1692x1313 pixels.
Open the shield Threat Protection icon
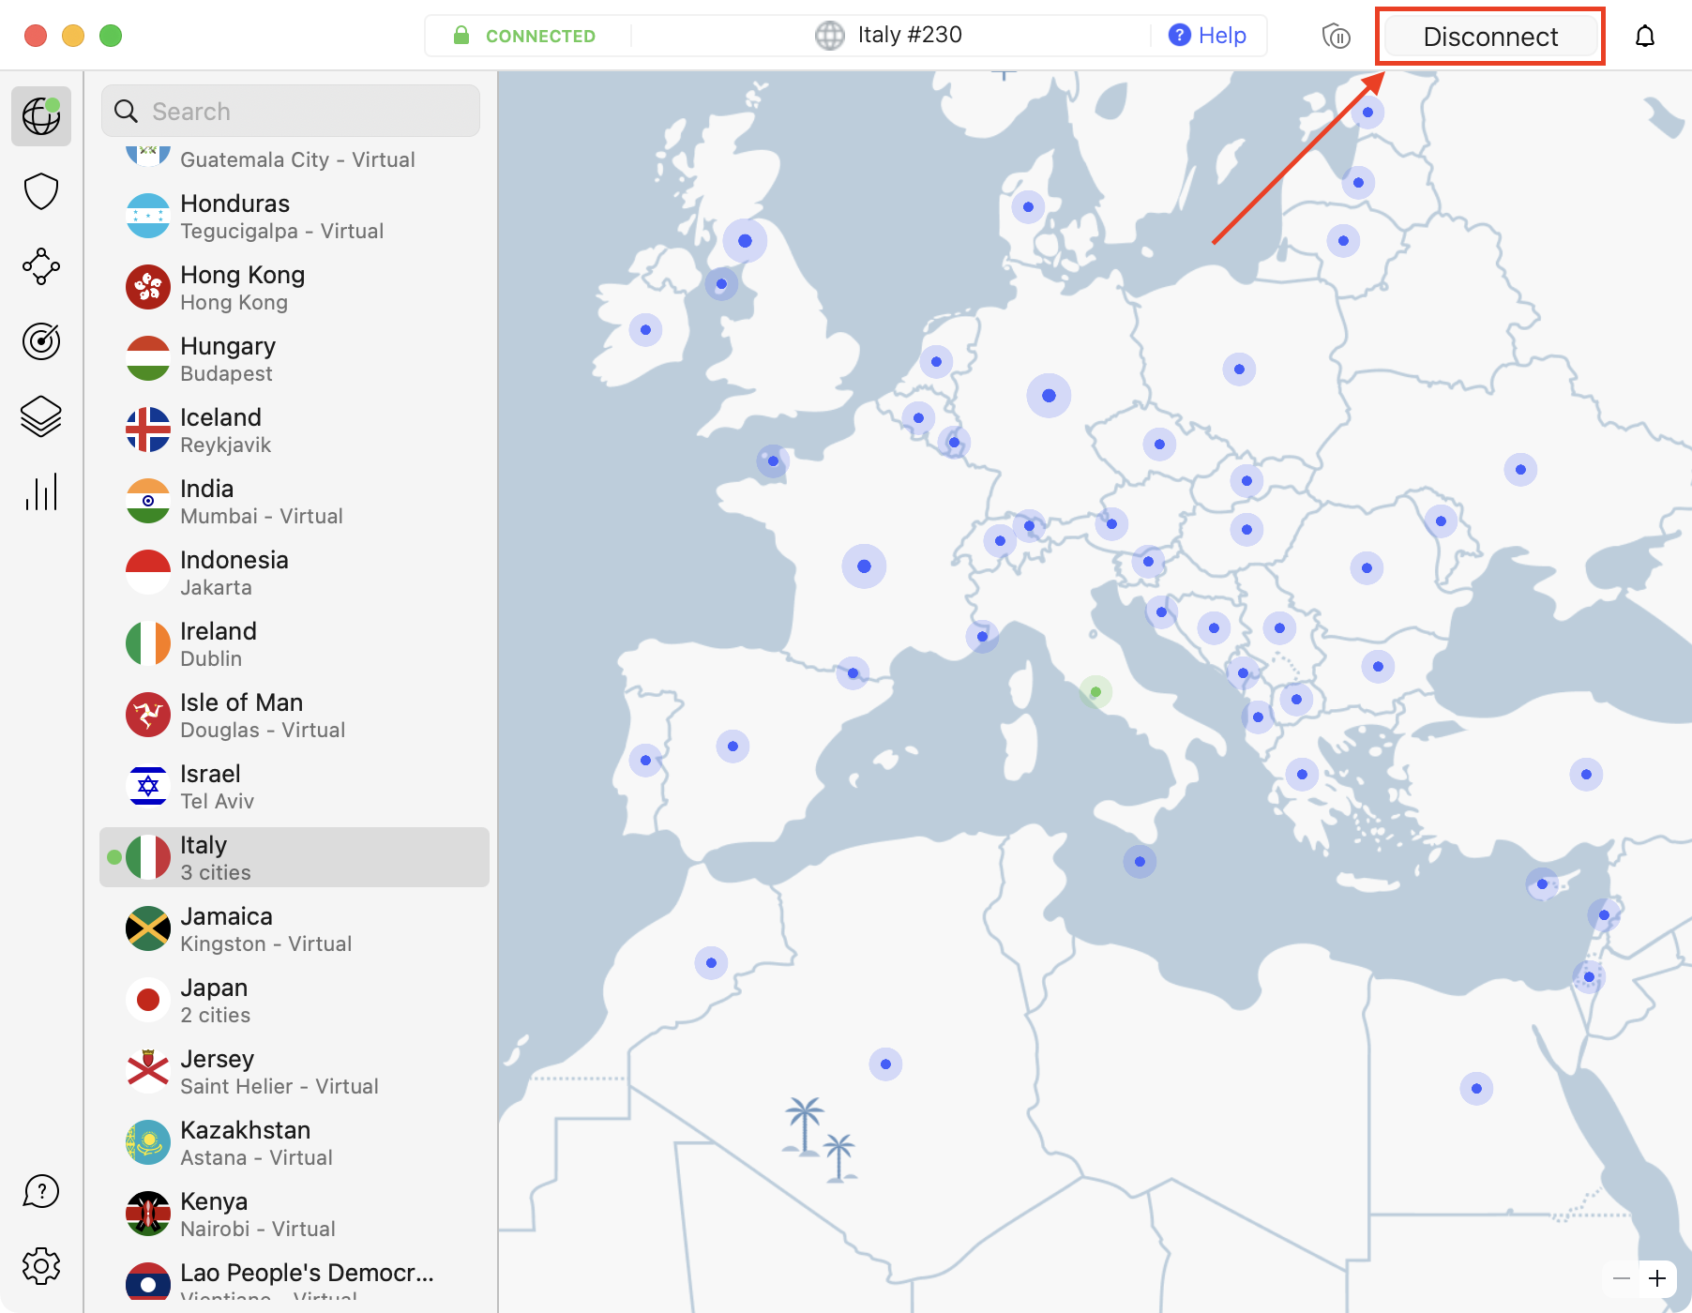pyautogui.click(x=41, y=191)
